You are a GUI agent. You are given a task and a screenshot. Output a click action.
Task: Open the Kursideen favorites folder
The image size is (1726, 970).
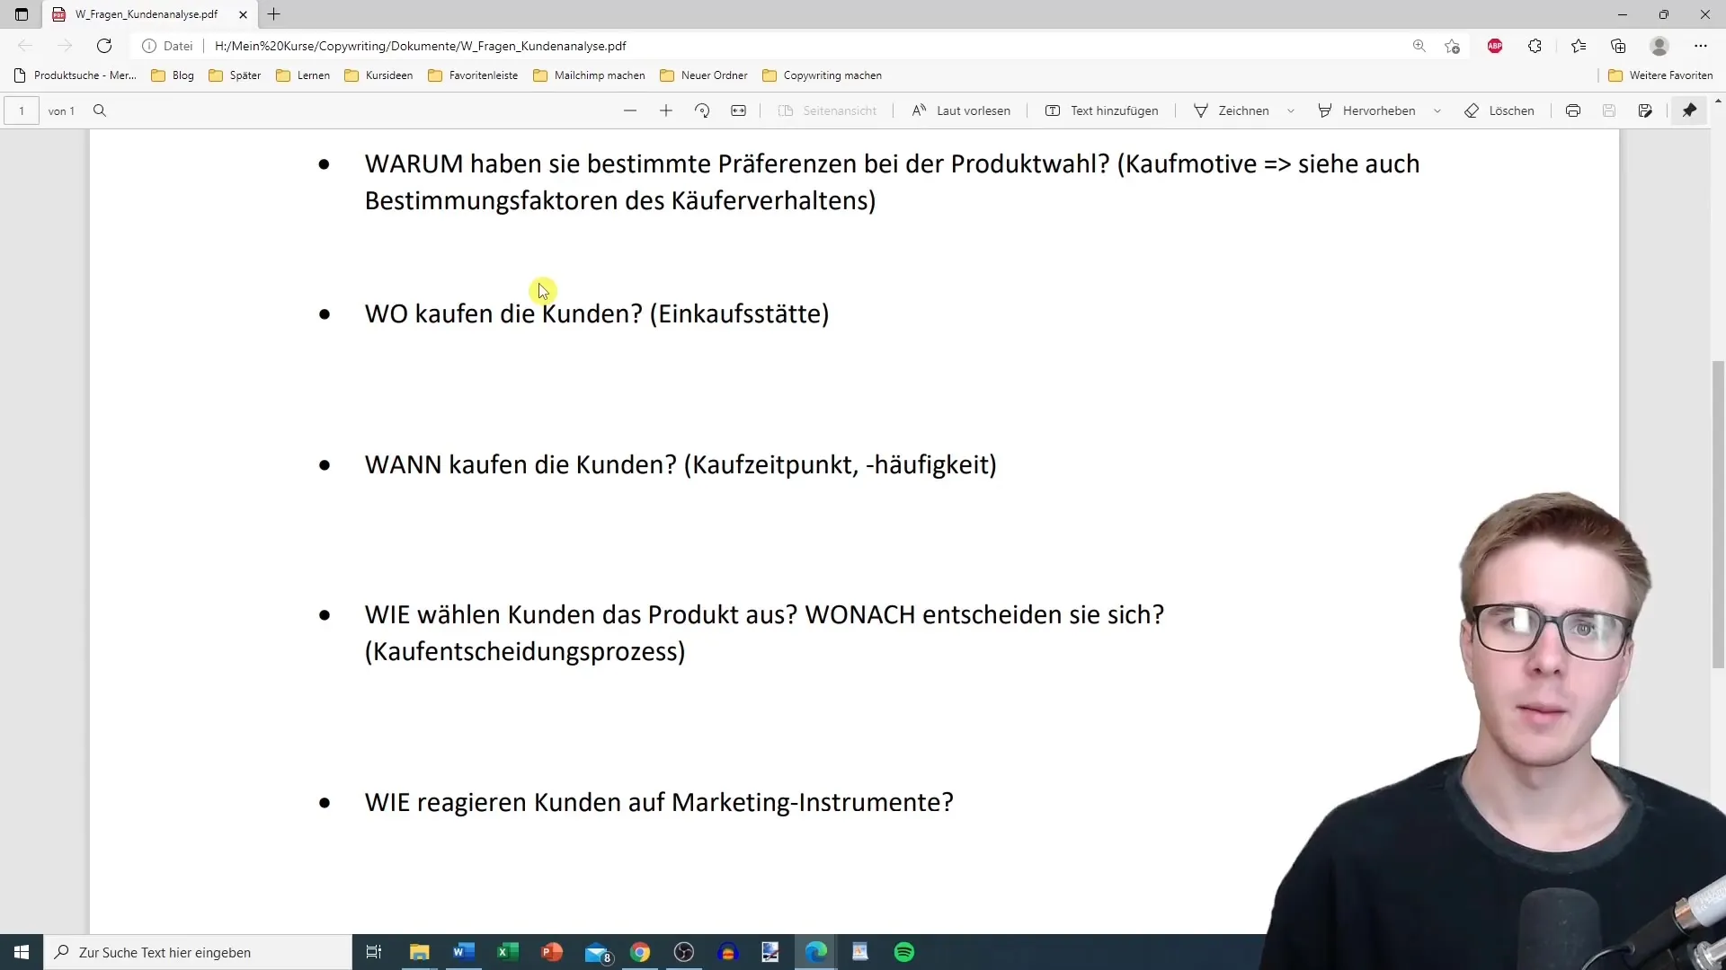(x=378, y=75)
